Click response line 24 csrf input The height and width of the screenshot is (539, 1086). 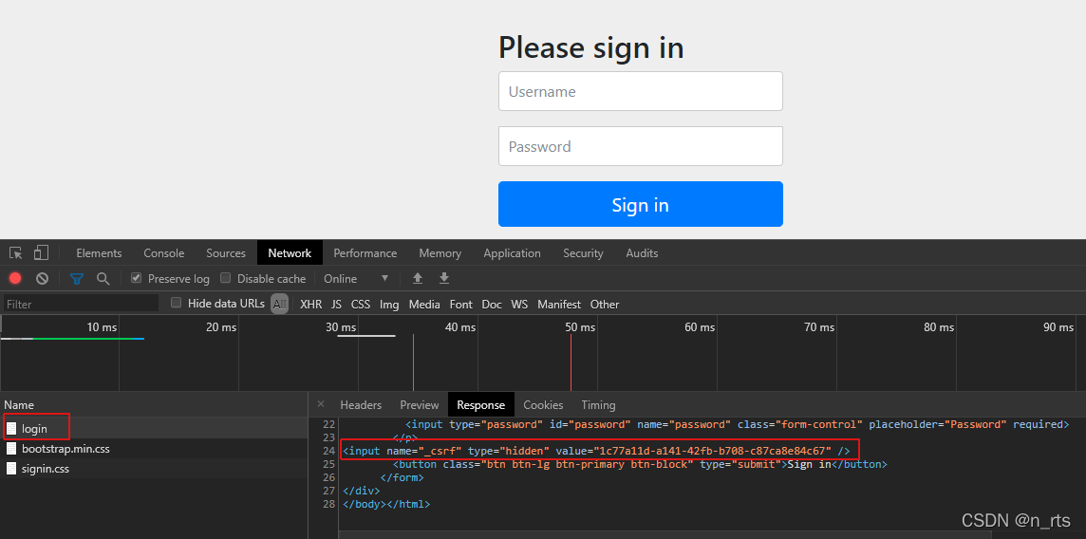(x=596, y=451)
